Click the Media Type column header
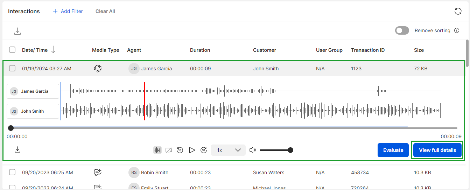Screen dimensions: 470x190 [106, 50]
